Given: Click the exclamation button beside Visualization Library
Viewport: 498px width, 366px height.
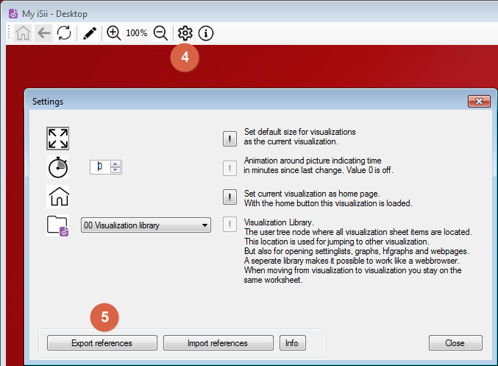Looking at the screenshot, I should coord(230,225).
